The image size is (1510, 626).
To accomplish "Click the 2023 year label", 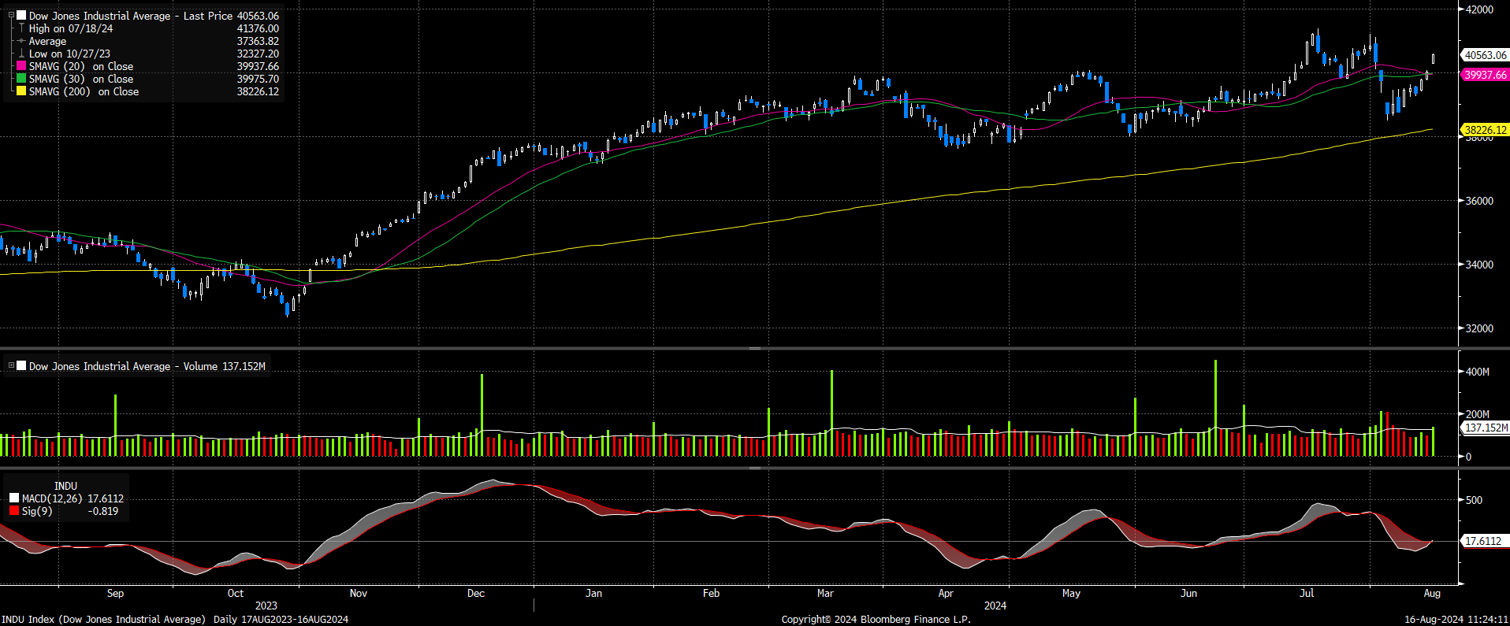I will [x=266, y=606].
